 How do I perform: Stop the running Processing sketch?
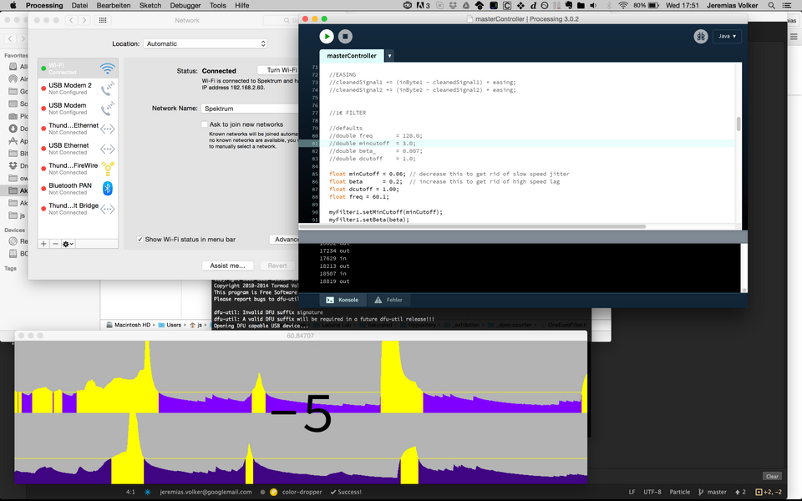click(x=345, y=36)
